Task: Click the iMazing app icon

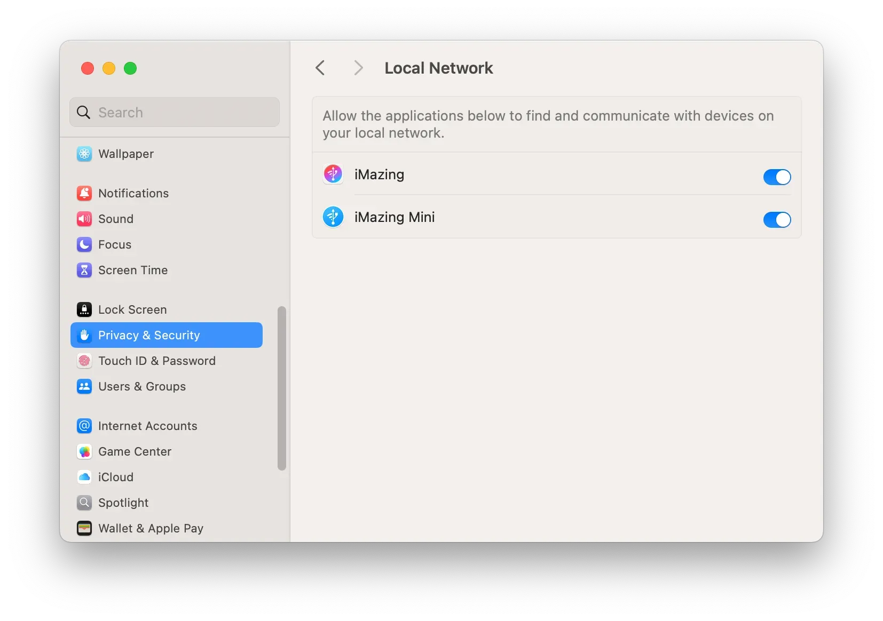Action: pyautogui.click(x=333, y=174)
